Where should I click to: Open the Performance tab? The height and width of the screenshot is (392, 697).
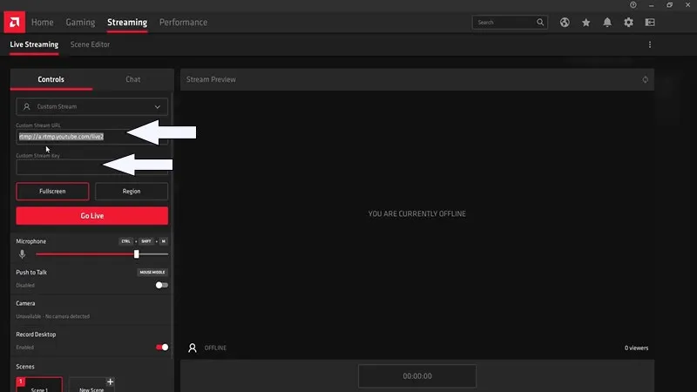pos(183,23)
